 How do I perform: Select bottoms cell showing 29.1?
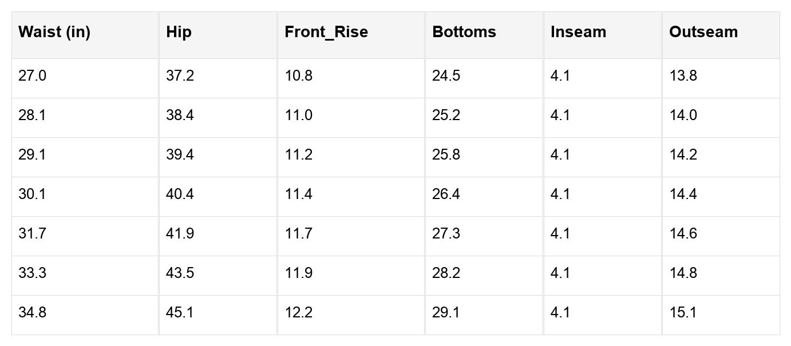pos(484,315)
